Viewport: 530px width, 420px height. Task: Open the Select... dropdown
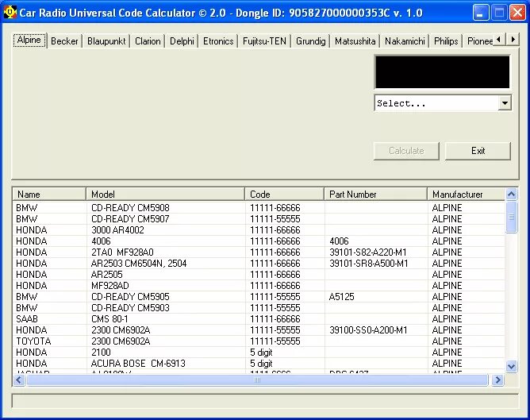[505, 103]
